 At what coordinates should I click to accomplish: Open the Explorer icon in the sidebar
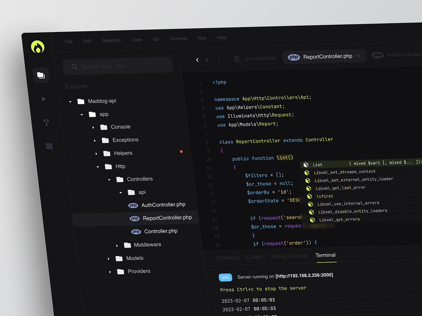(x=41, y=75)
